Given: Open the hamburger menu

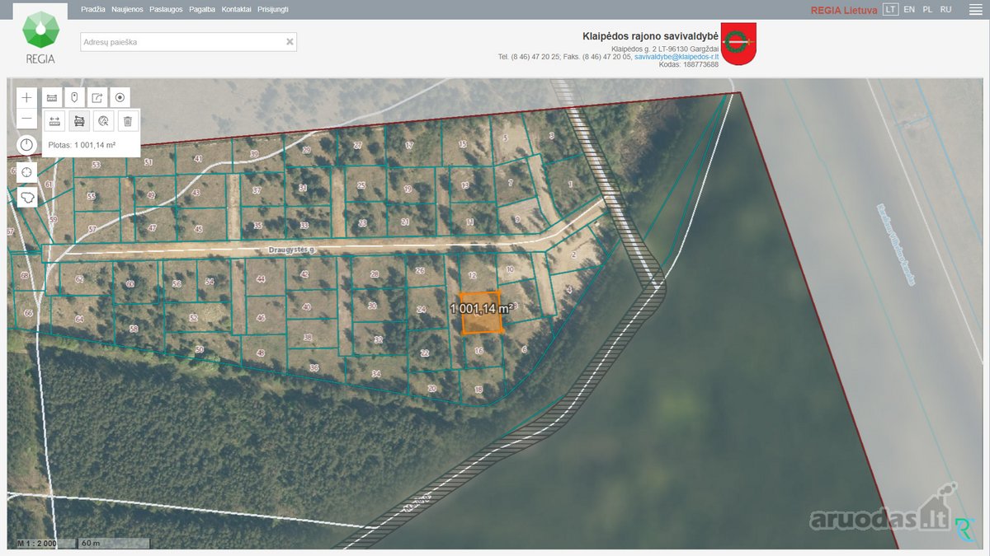Looking at the screenshot, I should click(974, 9).
